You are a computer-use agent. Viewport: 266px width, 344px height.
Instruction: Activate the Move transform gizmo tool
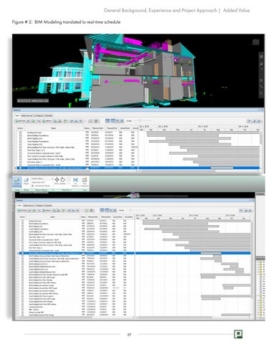click(57, 181)
